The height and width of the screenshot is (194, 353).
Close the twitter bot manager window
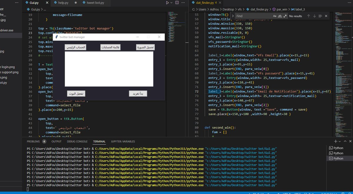coord(159,37)
